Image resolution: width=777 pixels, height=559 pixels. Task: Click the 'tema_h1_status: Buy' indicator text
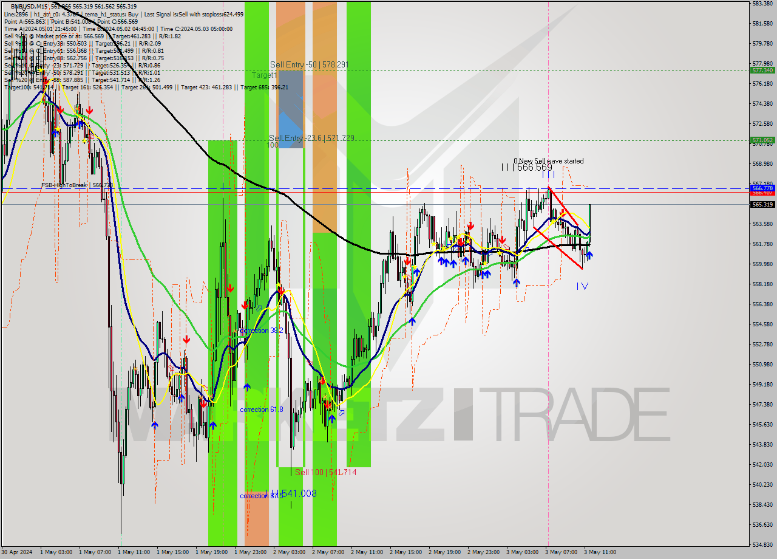click(110, 14)
